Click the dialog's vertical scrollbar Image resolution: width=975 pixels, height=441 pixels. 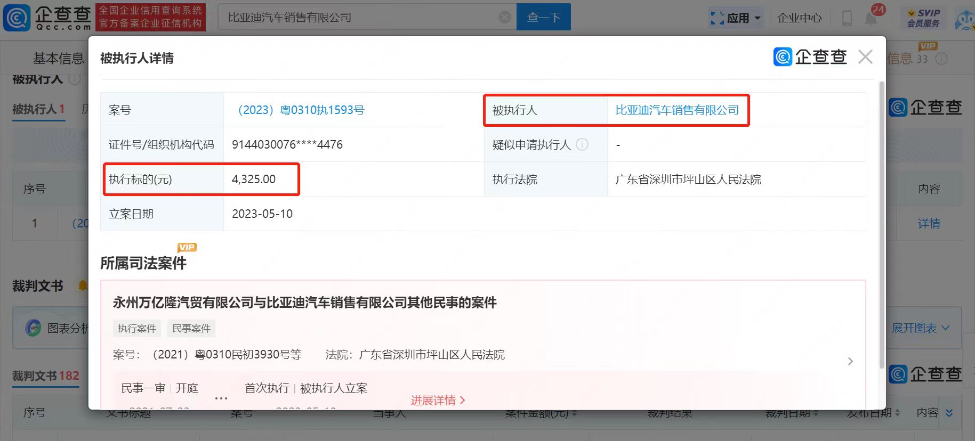882,224
